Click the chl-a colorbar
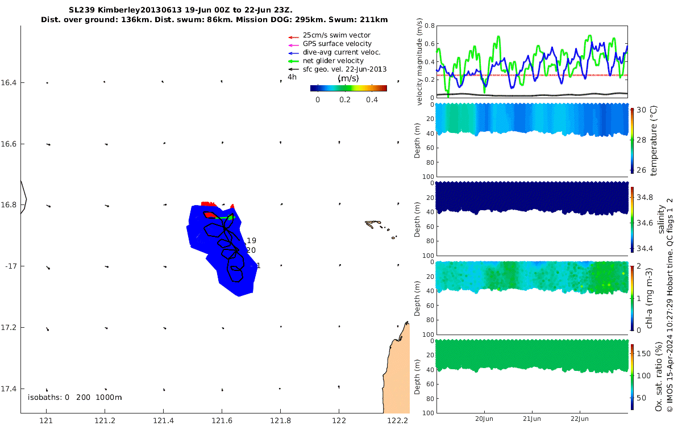This screenshot has height=426, width=682. 632,298
